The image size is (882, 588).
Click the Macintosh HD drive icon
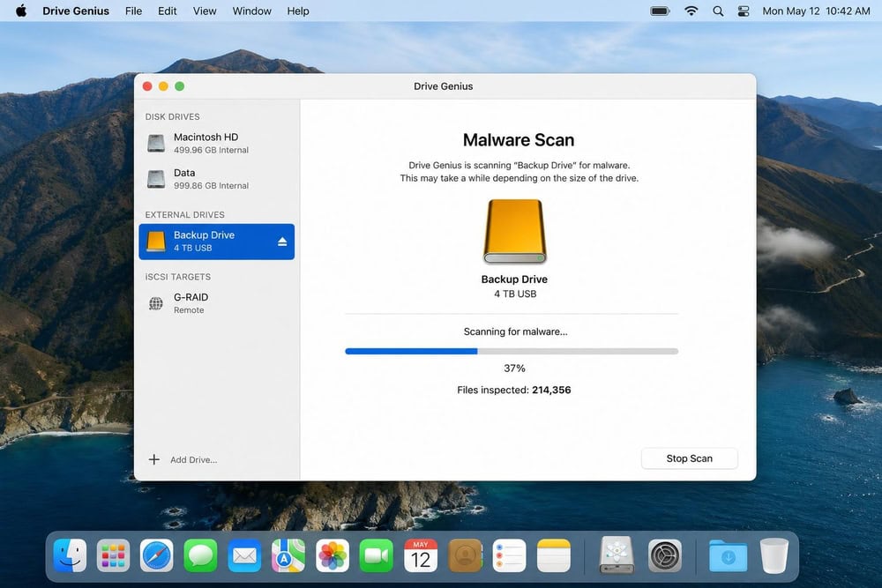pyautogui.click(x=156, y=143)
